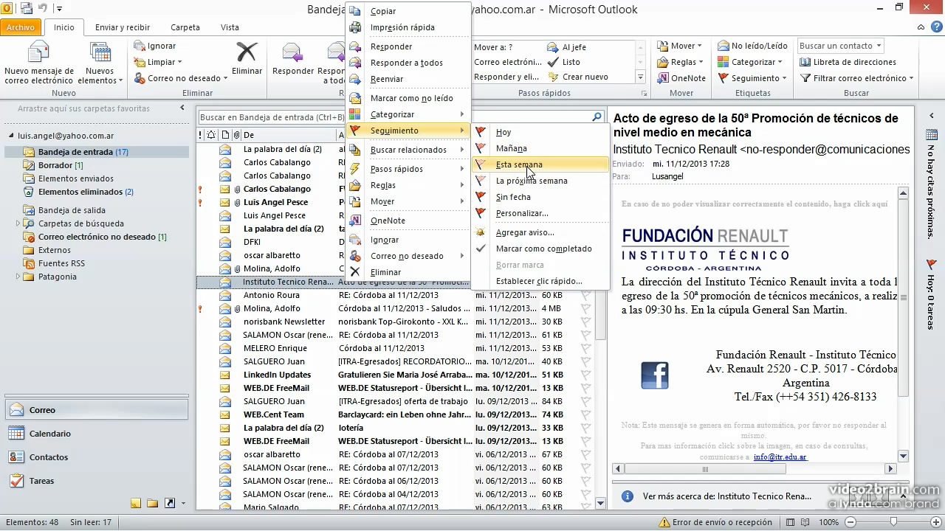Image resolution: width=945 pixels, height=531 pixels.
Task: Open the Correo navigation pane
Action: pos(97,410)
